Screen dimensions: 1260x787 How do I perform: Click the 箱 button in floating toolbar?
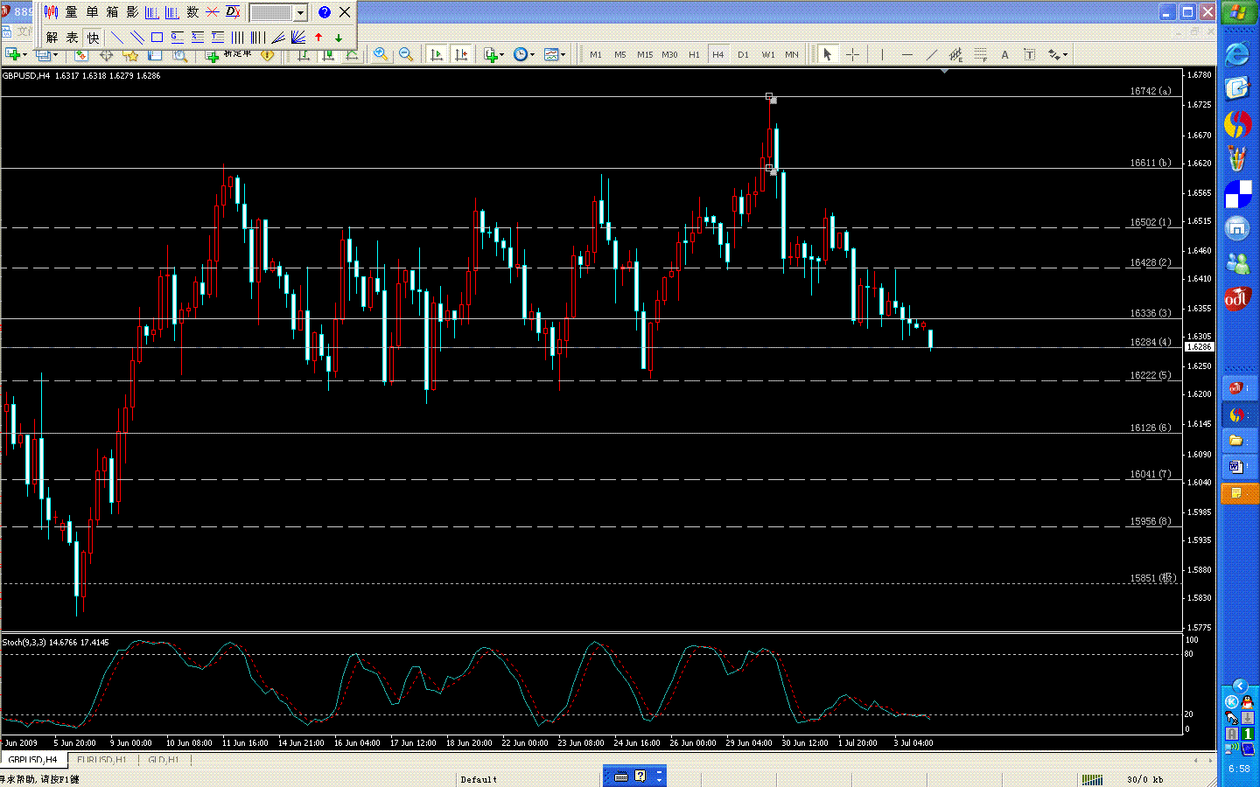[x=112, y=12]
